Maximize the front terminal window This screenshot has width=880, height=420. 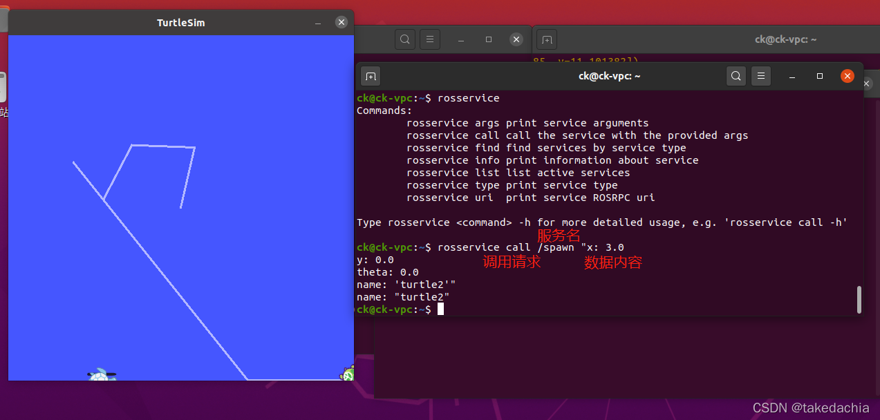point(820,76)
